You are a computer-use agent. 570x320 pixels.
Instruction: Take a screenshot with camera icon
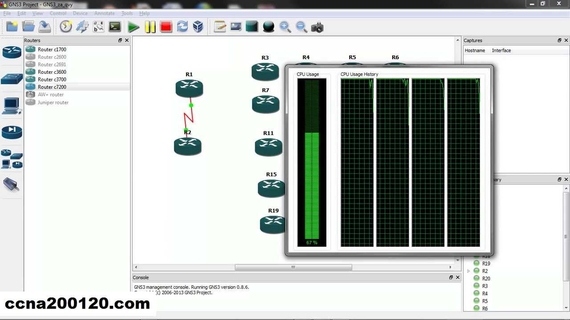[317, 28]
